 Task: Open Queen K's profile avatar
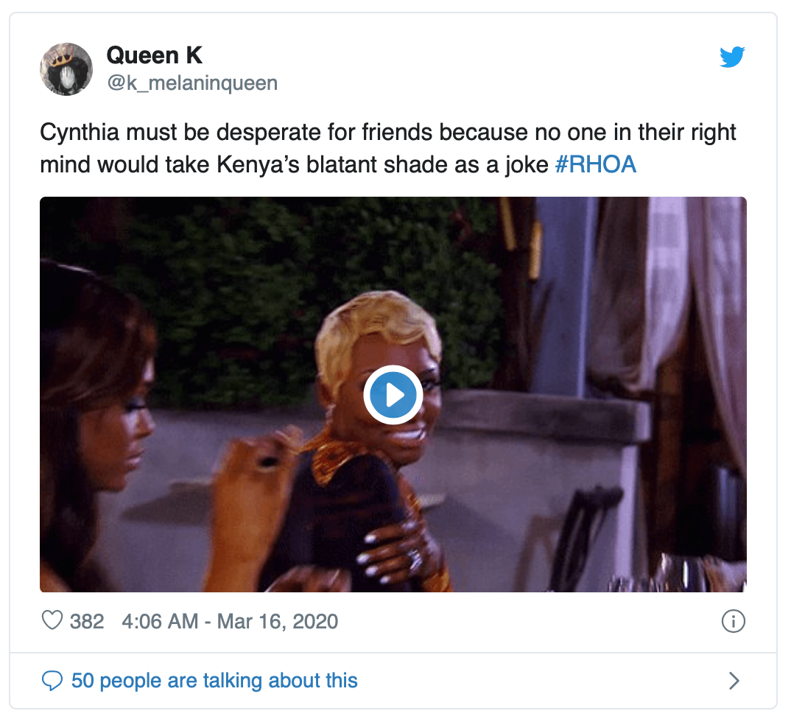tap(66, 69)
